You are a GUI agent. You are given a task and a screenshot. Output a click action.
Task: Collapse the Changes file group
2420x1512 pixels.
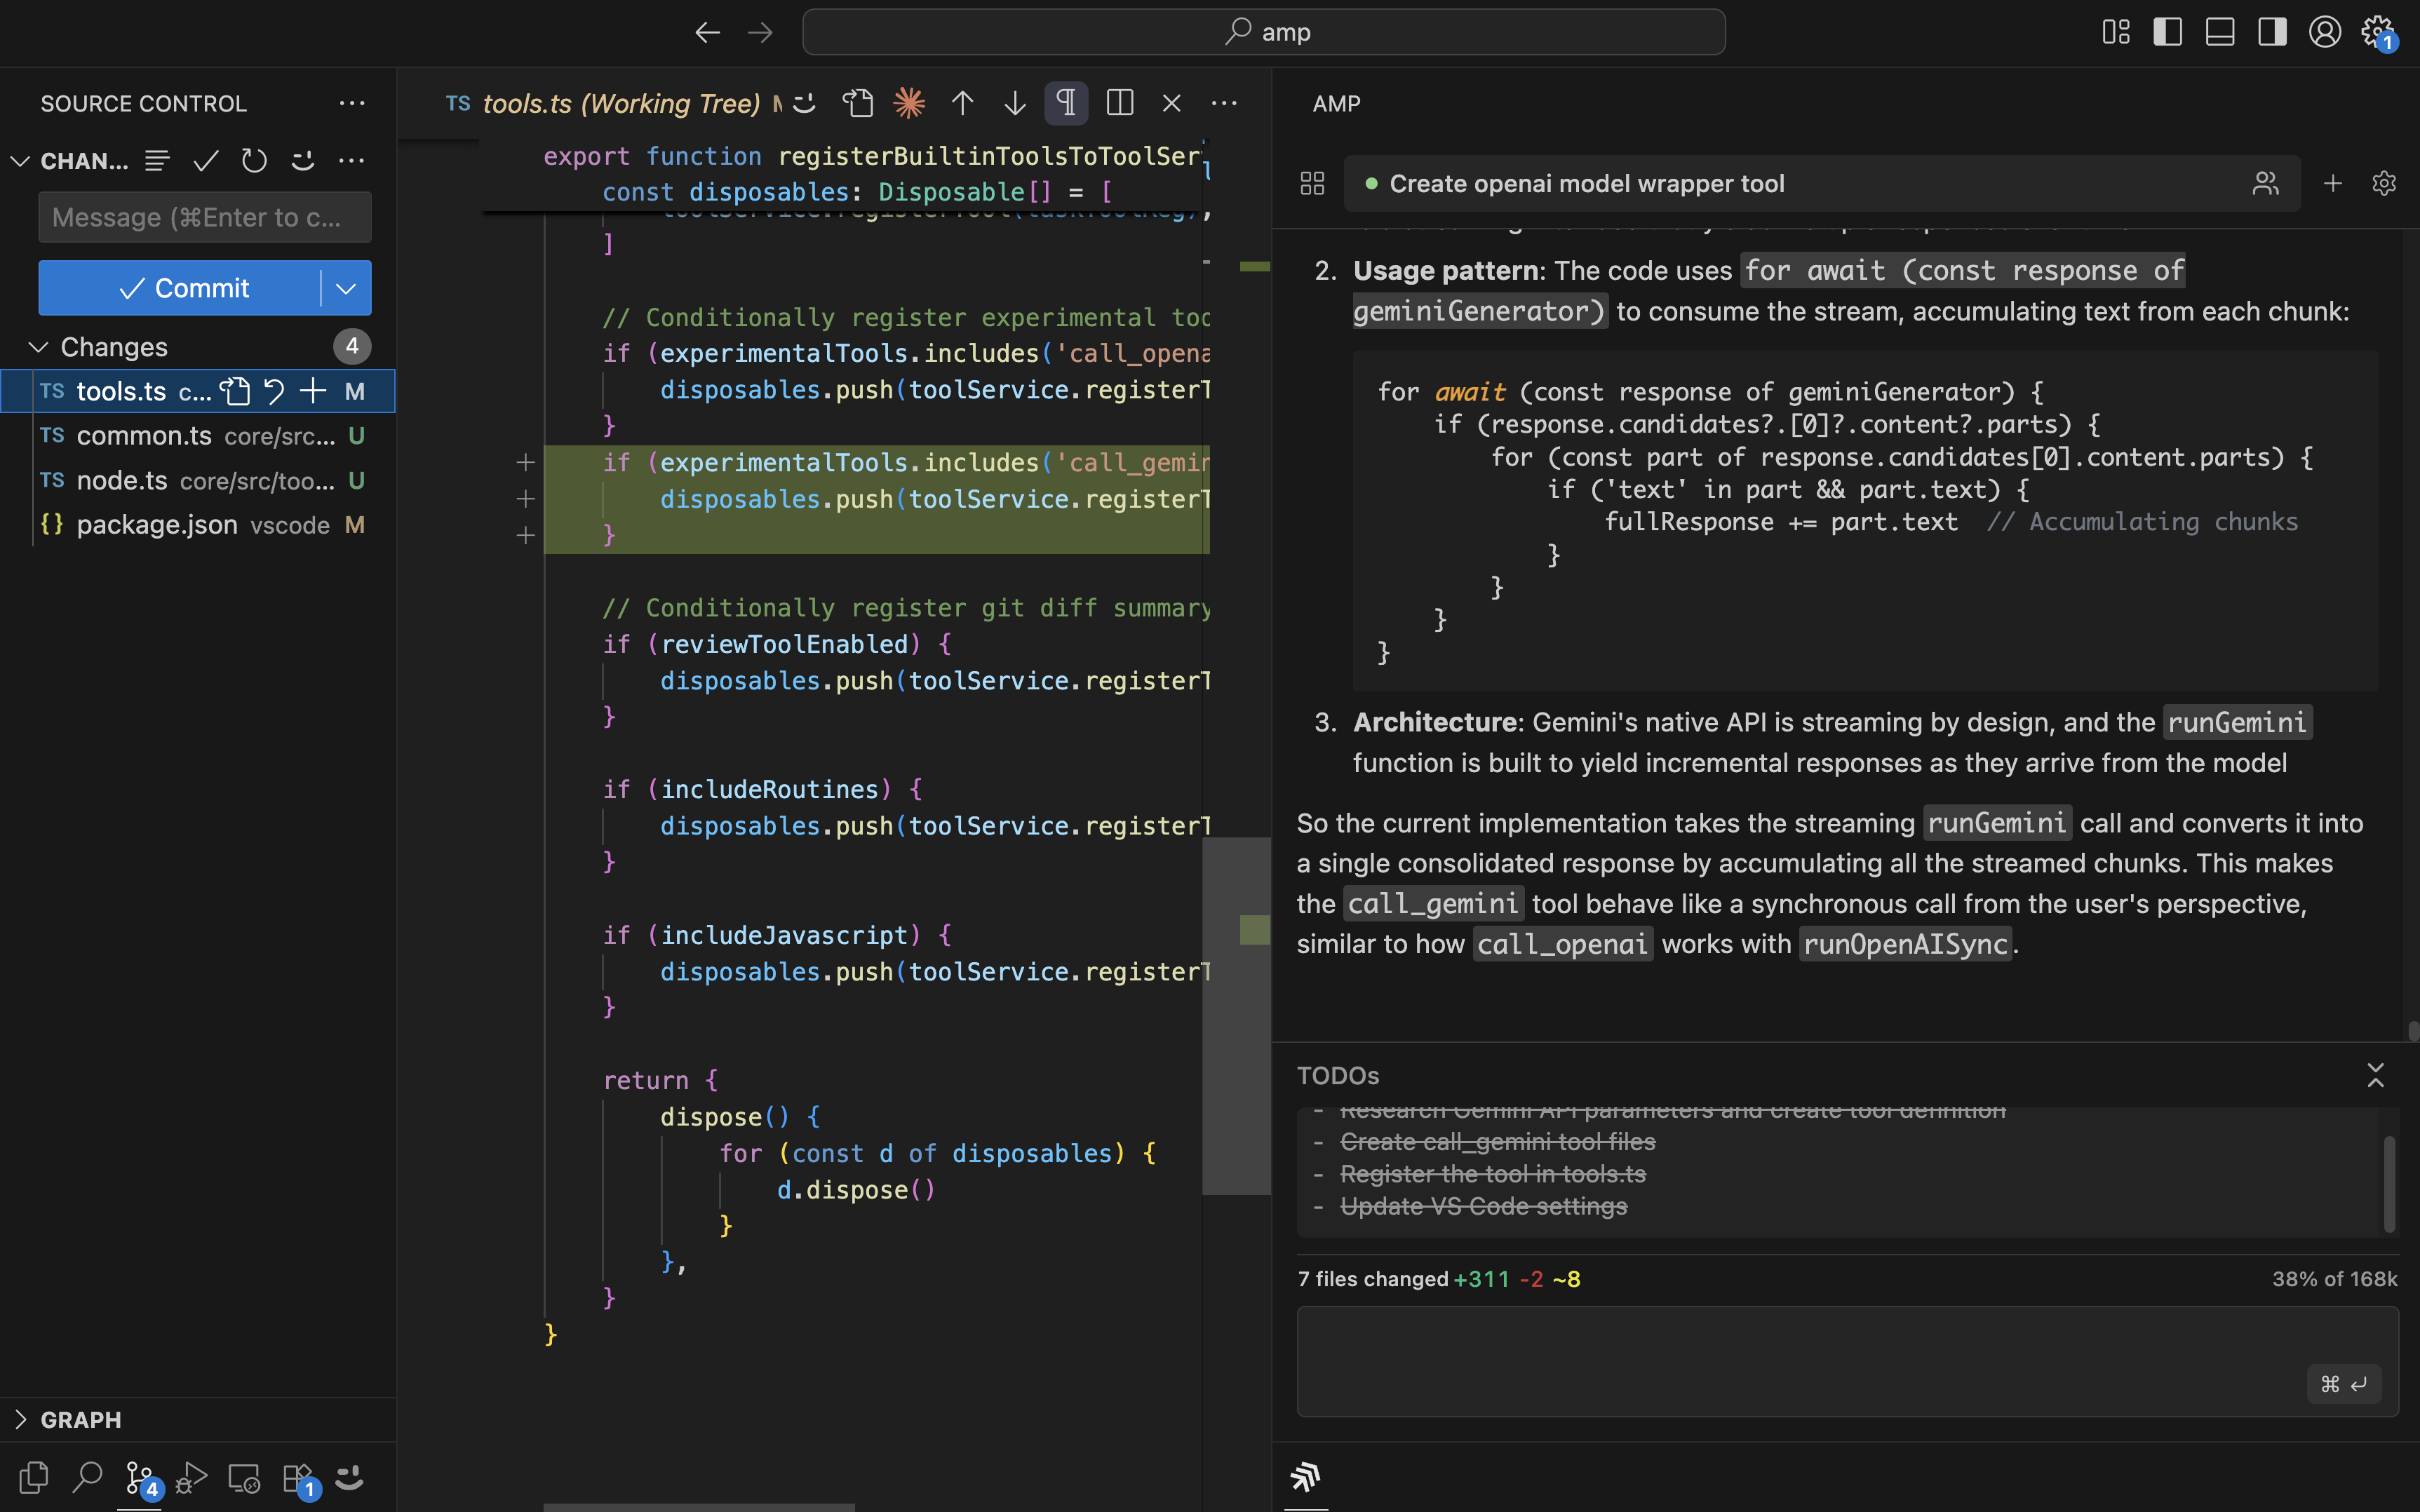[38, 347]
